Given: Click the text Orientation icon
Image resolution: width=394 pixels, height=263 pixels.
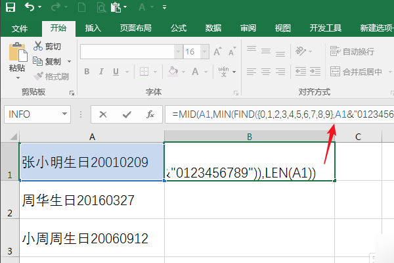Looking at the screenshot, I should click(301, 51).
